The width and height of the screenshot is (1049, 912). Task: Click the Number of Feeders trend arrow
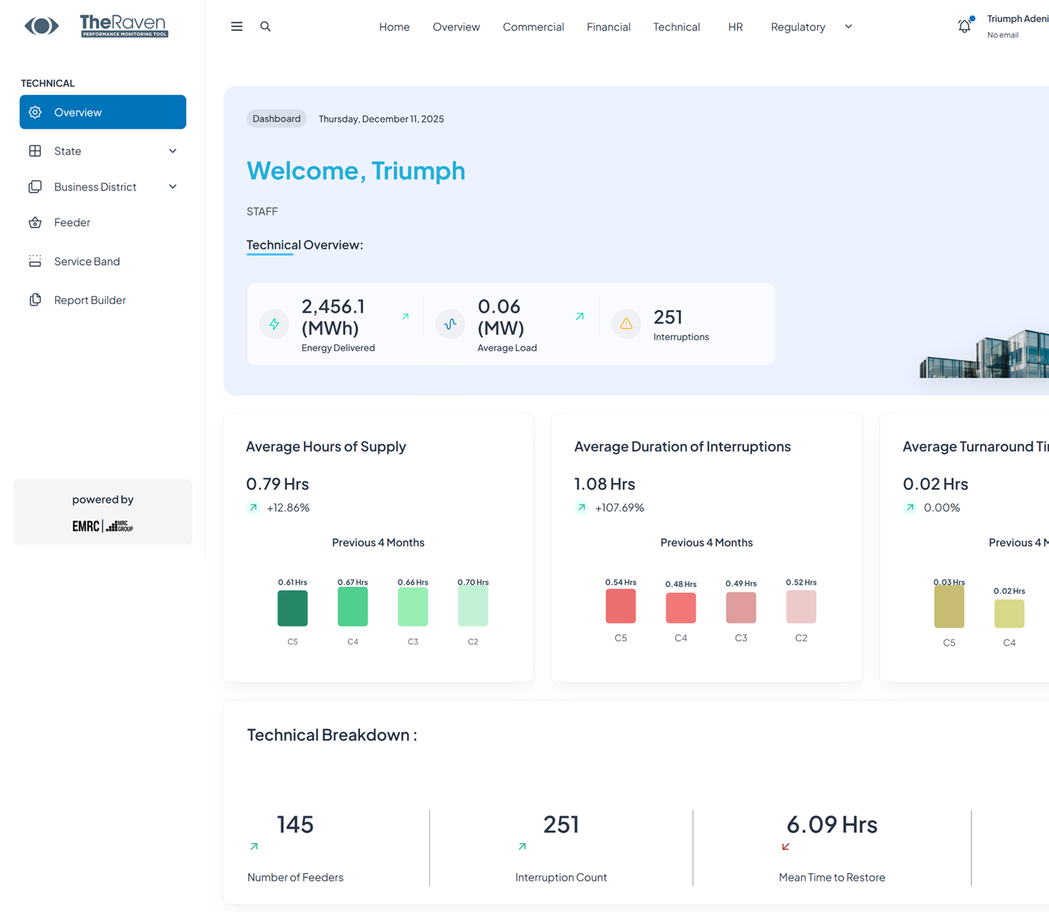254,847
